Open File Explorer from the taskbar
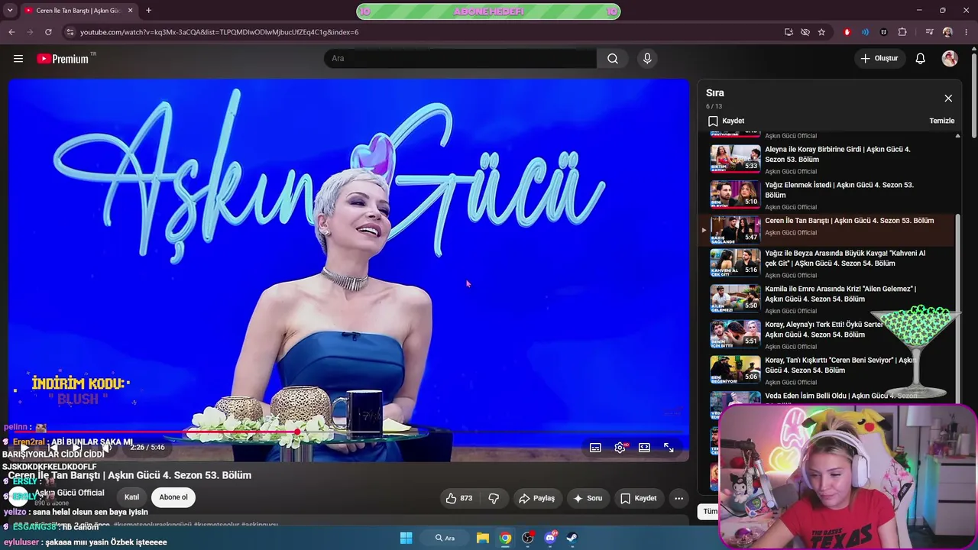The height and width of the screenshot is (550, 978). [x=483, y=538]
